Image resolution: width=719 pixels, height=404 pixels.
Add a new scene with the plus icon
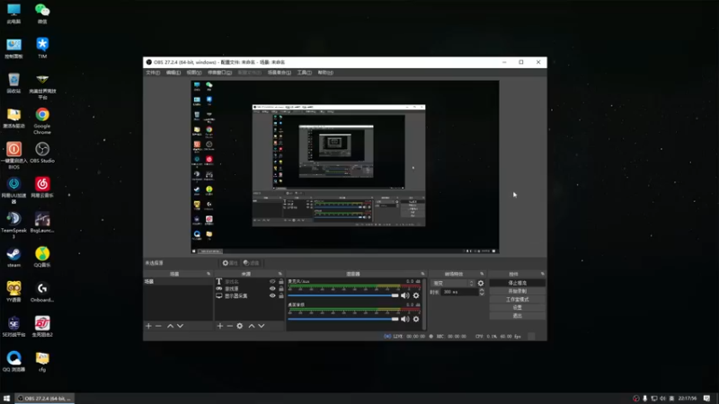pyautogui.click(x=148, y=326)
